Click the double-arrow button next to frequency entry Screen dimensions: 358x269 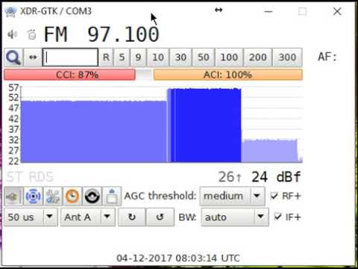[x=33, y=58]
